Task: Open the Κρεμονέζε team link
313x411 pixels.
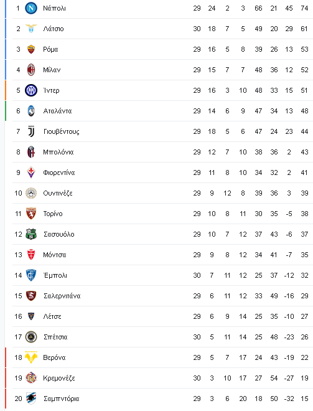Action: click(59, 378)
